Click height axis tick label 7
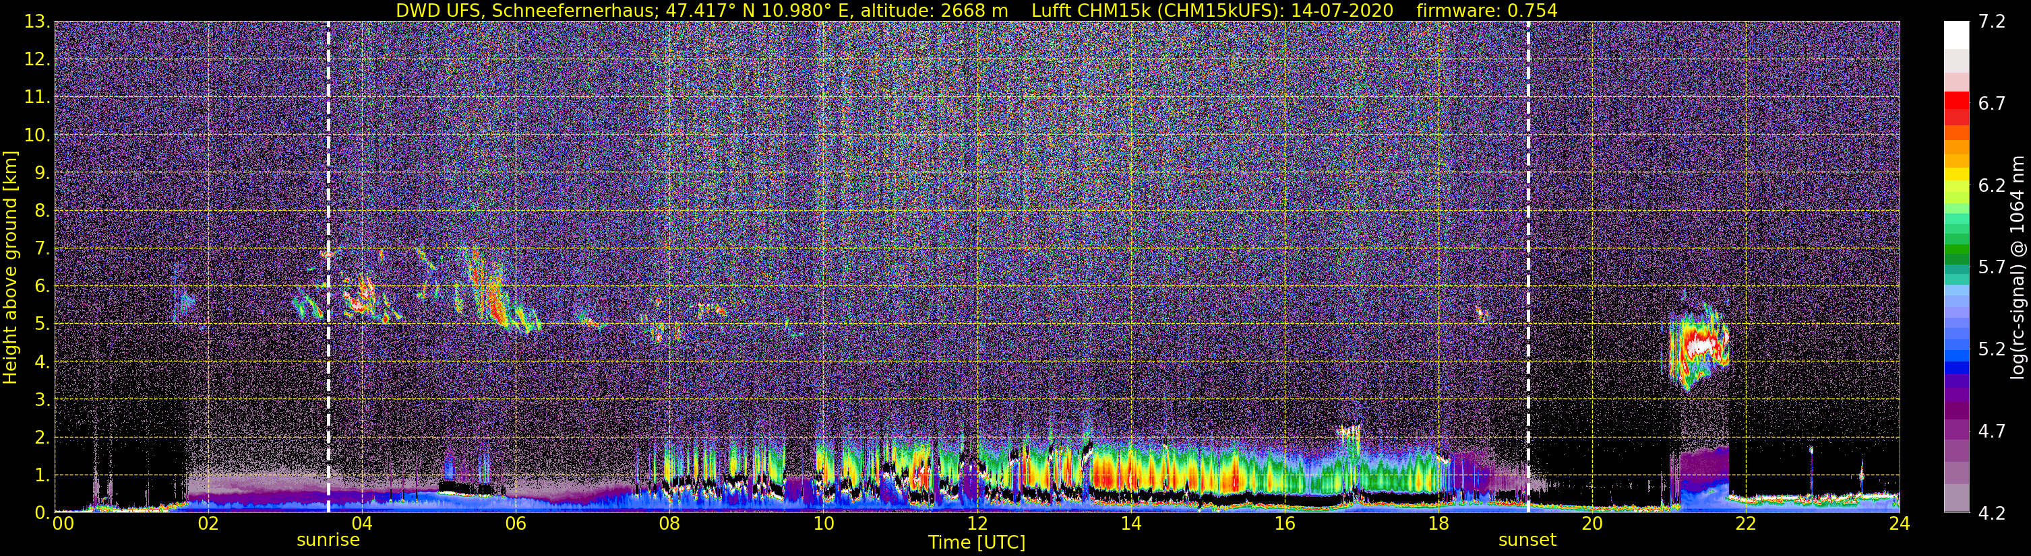Screen dimensions: 2031x556 (x=41, y=248)
